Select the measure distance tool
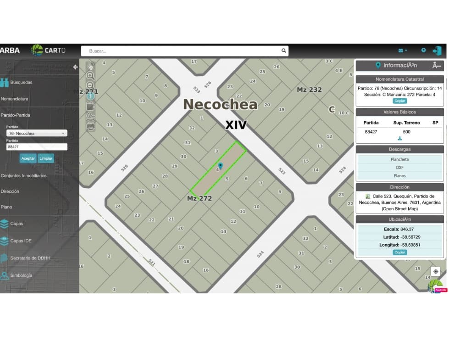 [91, 116]
